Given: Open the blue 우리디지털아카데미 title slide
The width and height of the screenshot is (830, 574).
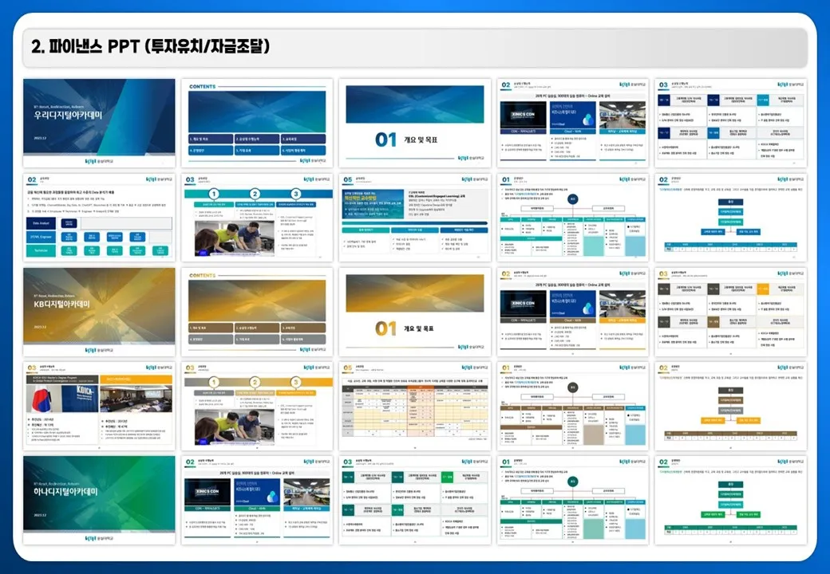Looking at the screenshot, I should [x=99, y=122].
